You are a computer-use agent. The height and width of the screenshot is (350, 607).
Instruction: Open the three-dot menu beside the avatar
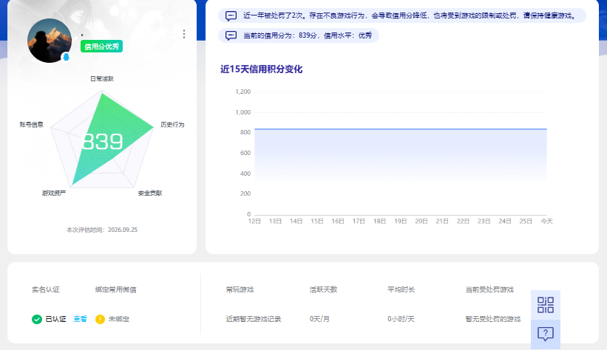184,34
